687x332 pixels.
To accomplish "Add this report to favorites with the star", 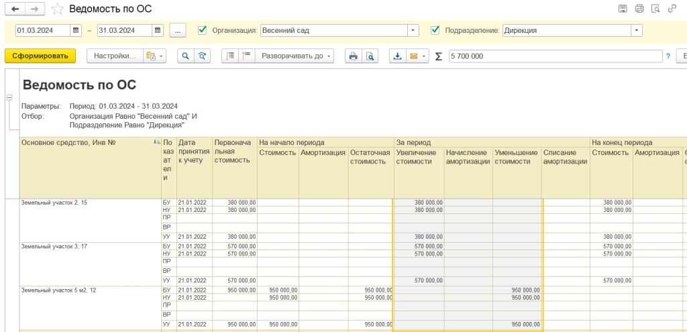I will click(58, 9).
